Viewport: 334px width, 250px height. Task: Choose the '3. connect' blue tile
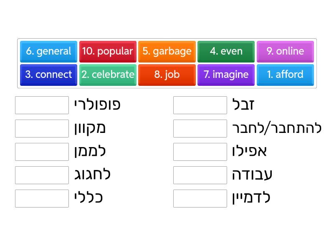click(48, 75)
